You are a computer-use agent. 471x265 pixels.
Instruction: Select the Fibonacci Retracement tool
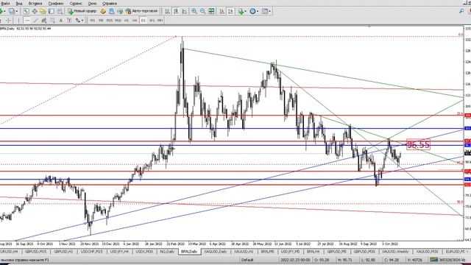click(x=52, y=21)
